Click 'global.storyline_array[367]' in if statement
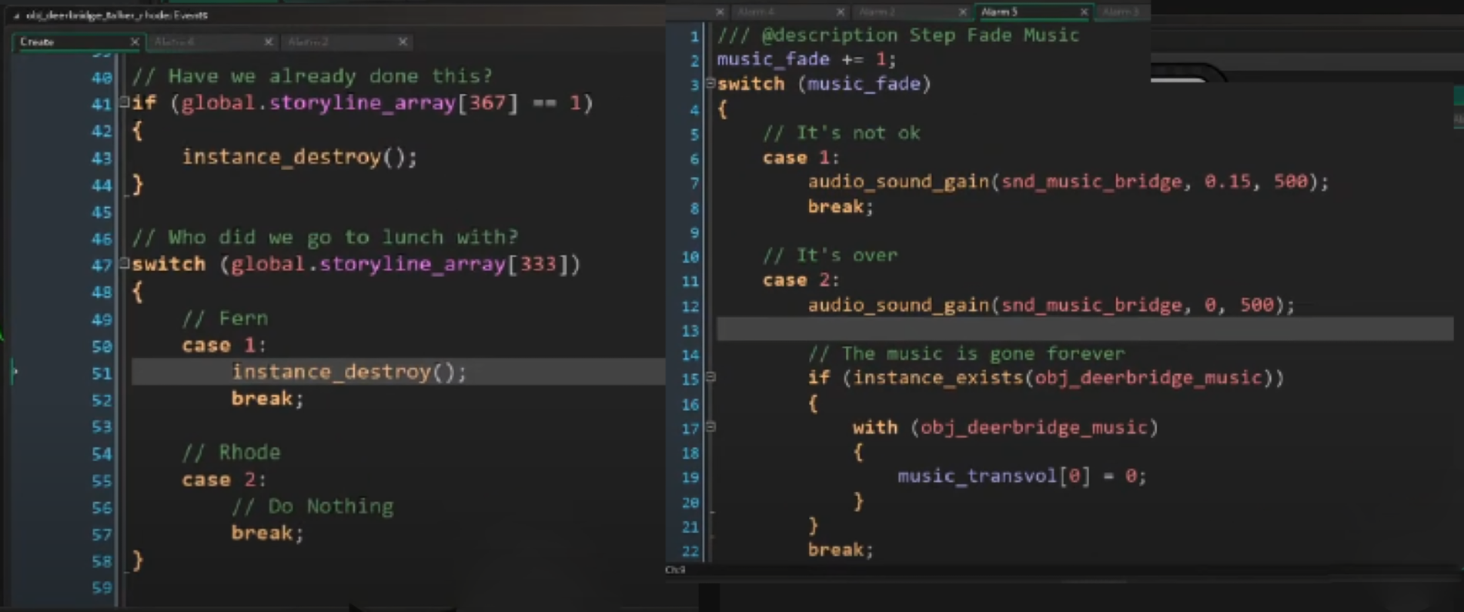Image resolution: width=1464 pixels, height=612 pixels. coord(349,102)
